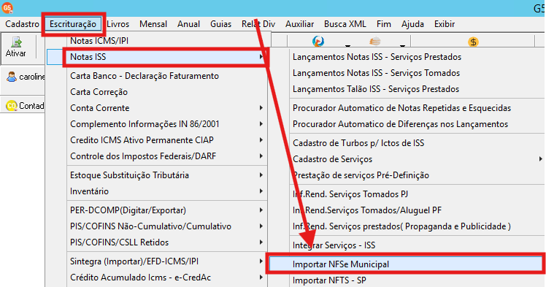
Task: Open the Guias menu
Action: point(220,24)
